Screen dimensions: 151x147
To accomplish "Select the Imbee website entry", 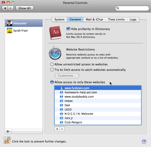I will (98, 101).
